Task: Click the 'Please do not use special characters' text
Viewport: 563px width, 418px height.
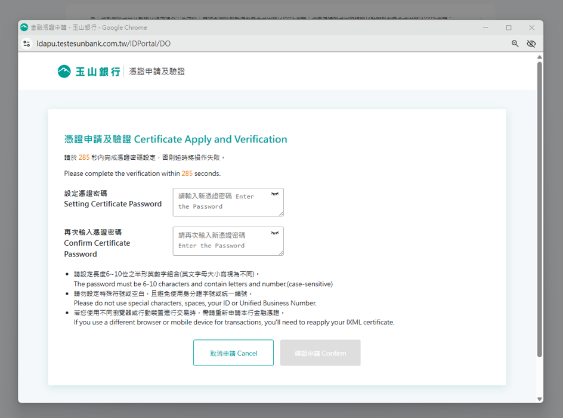Action: [195, 303]
